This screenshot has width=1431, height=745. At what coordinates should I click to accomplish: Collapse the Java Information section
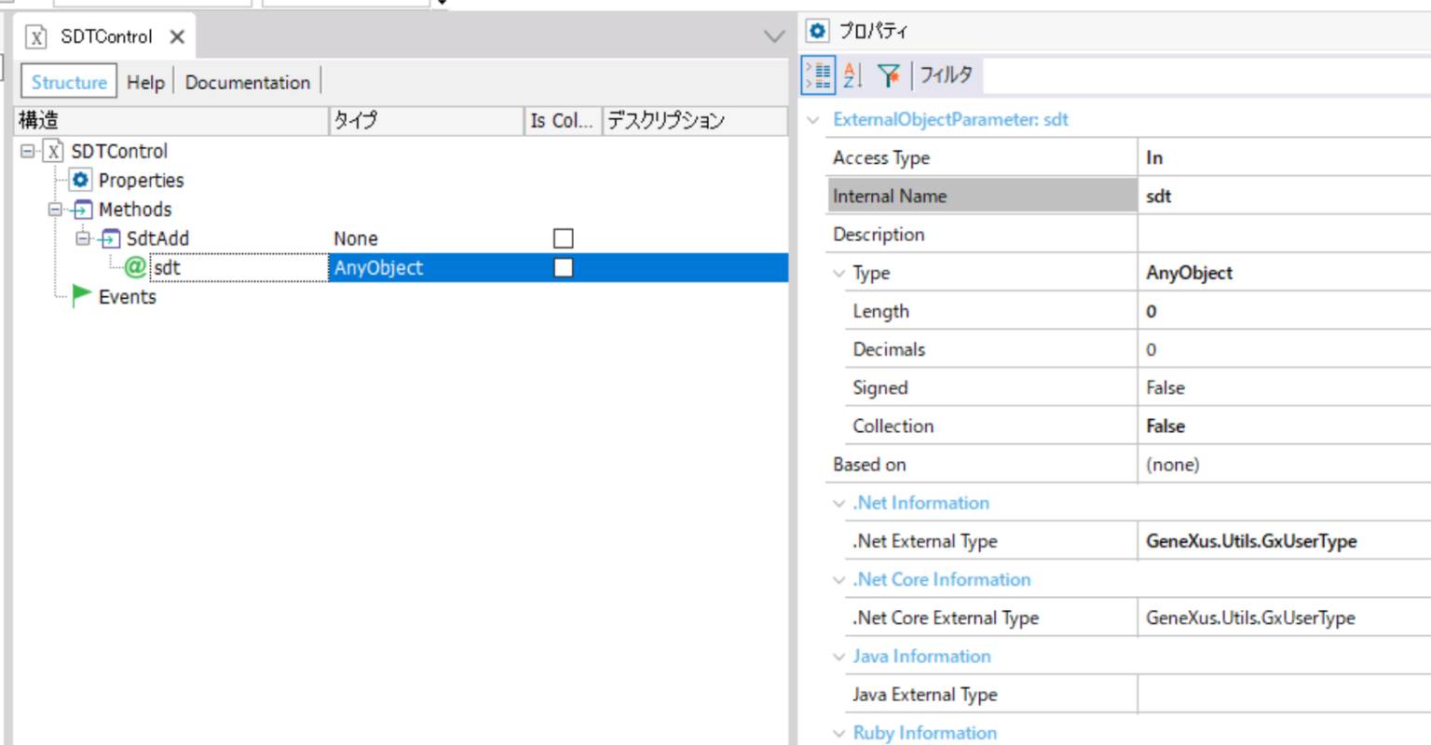838,657
